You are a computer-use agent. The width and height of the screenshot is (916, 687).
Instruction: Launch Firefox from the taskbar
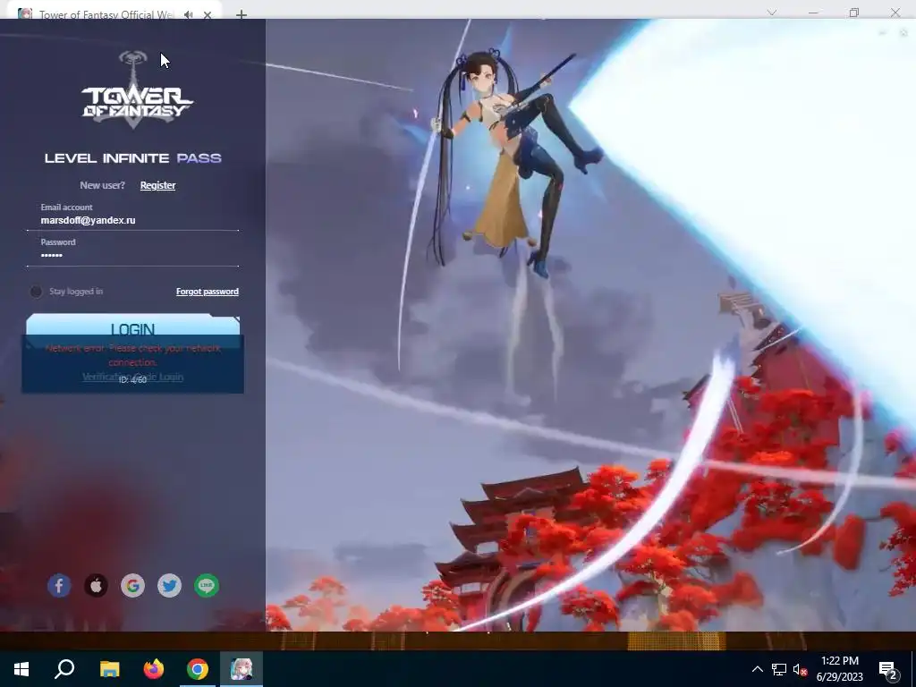154,669
